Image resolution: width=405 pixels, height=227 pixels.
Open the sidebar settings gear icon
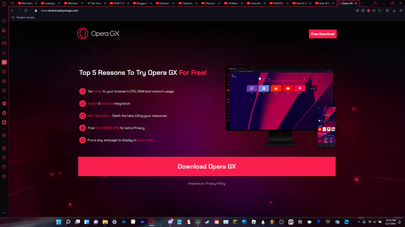pos(4,176)
